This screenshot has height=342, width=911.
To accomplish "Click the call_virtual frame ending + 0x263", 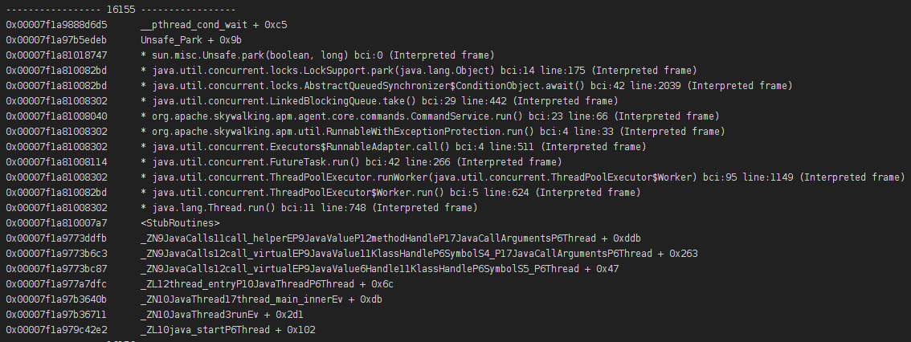I will (419, 253).
